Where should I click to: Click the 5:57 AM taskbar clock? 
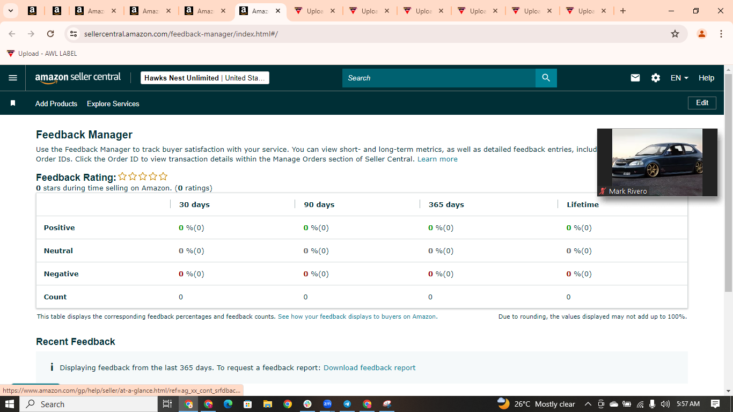tap(688, 404)
